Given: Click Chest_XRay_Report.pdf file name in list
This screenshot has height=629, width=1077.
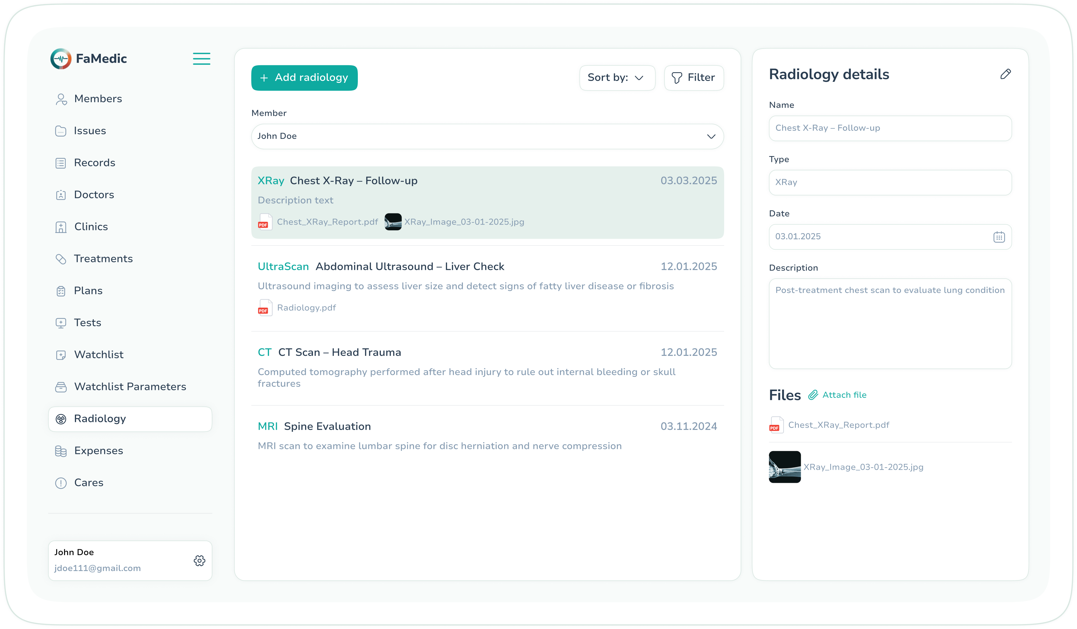Looking at the screenshot, I should click(327, 222).
